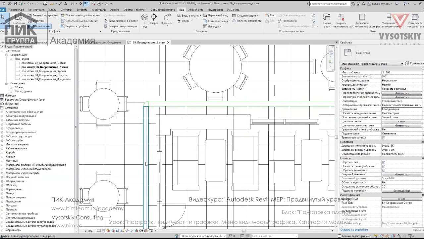Screen dimensions: 424x239
Task: Click Show Hidden Lines (Показать невидимые линии)
Action: pos(80,15)
